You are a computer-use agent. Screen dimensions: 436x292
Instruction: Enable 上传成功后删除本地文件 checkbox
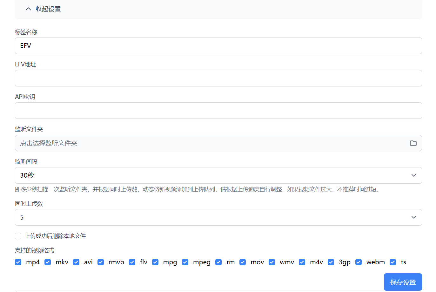[x=18, y=236]
